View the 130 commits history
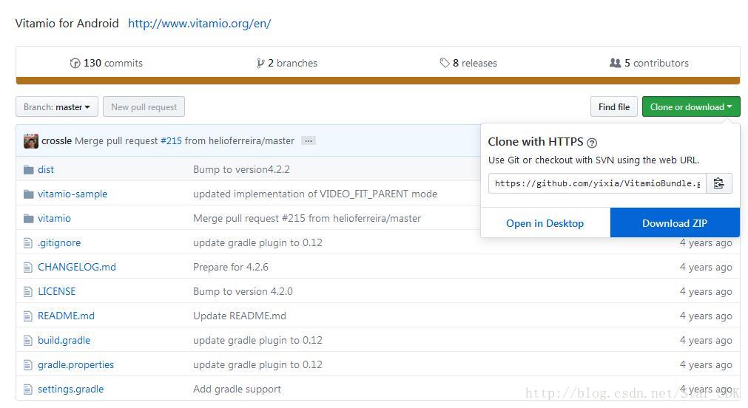This screenshot has height=408, width=748. pos(112,63)
